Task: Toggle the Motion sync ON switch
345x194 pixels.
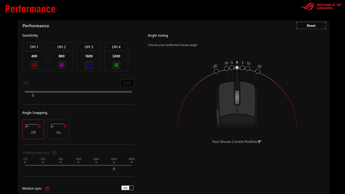Action: point(127,188)
